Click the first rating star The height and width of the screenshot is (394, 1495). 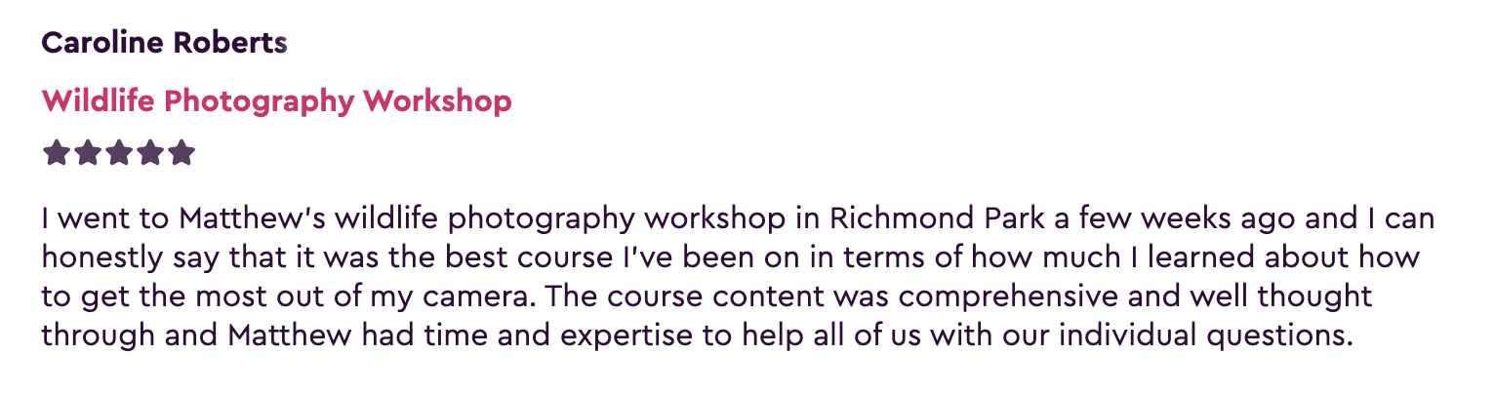56,153
